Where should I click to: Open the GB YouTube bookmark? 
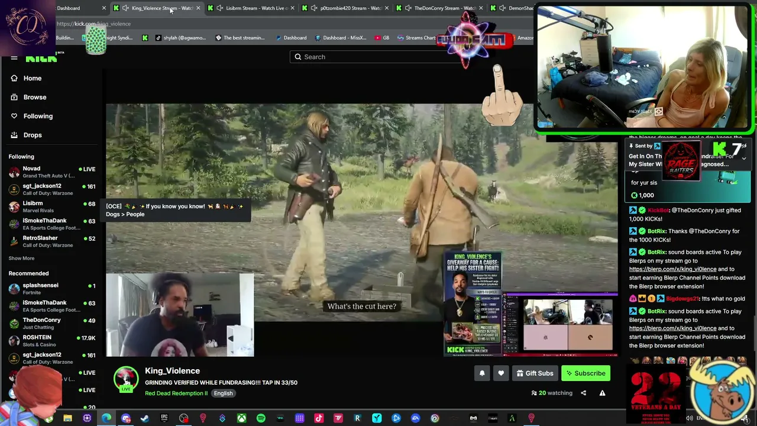(382, 38)
